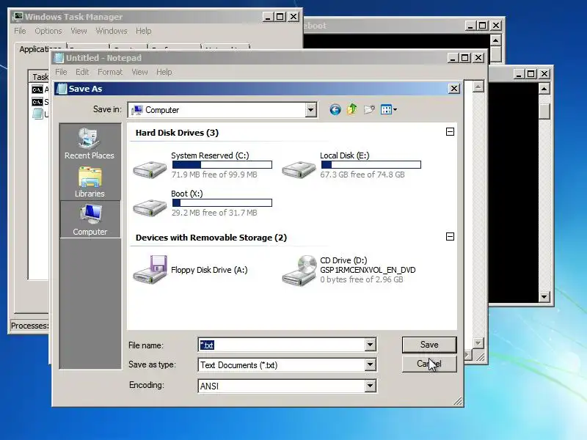Minimize the Windows Task Manager window
This screenshot has height=440, width=587.
coord(268,17)
